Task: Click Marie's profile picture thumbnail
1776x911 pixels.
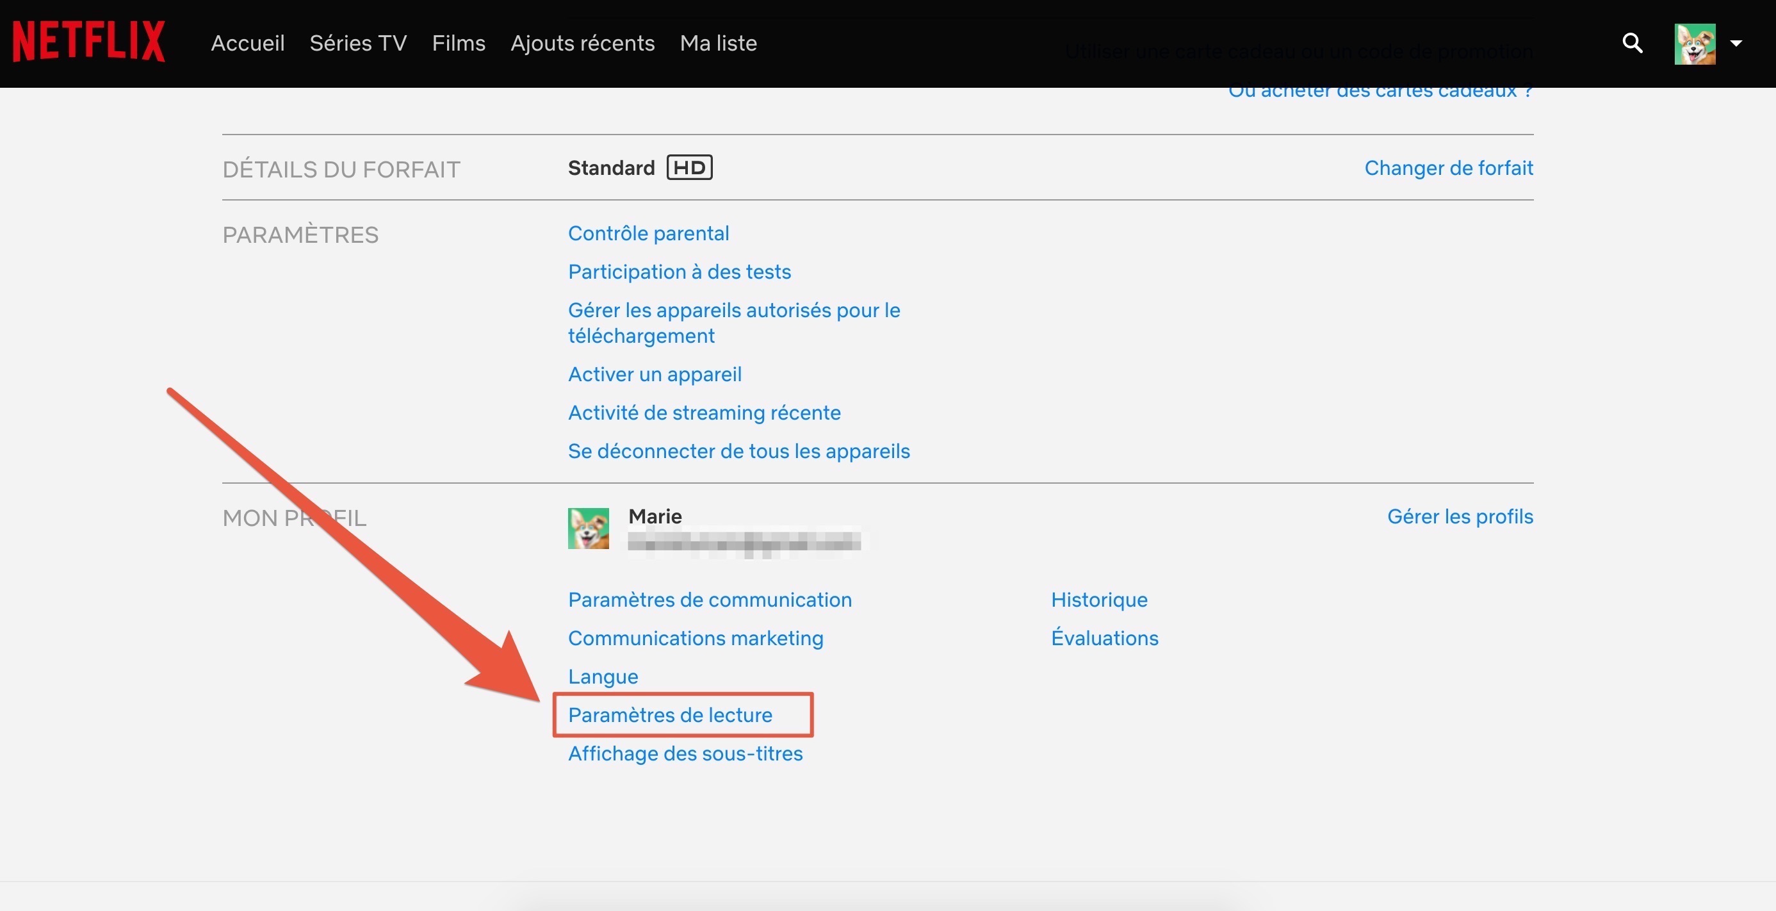Action: click(588, 529)
